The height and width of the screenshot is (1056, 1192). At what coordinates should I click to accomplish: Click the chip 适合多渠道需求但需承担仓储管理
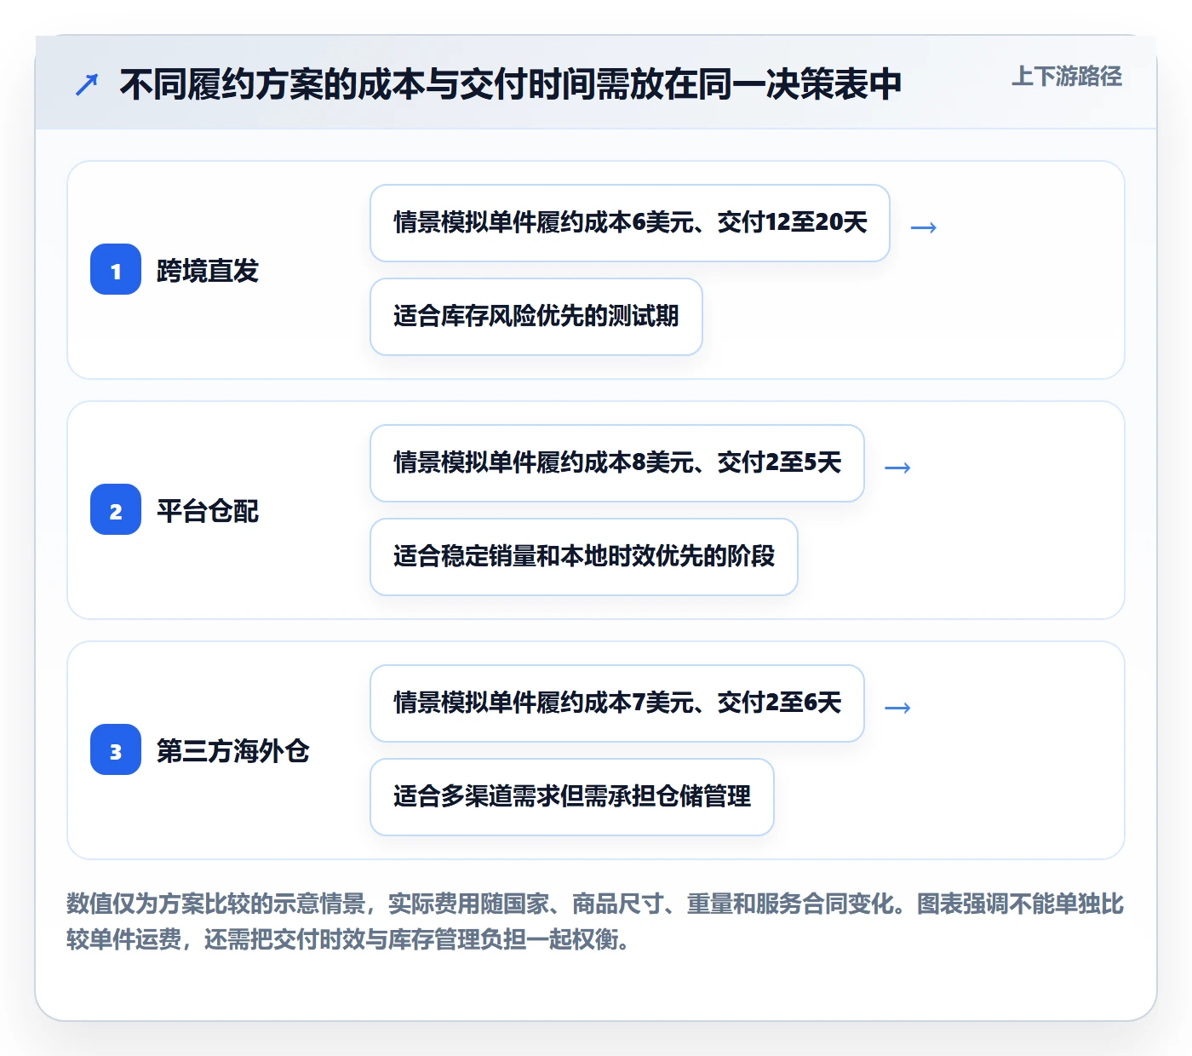(x=572, y=797)
